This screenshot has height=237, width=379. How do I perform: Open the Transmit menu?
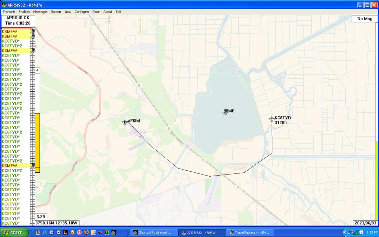9,12
